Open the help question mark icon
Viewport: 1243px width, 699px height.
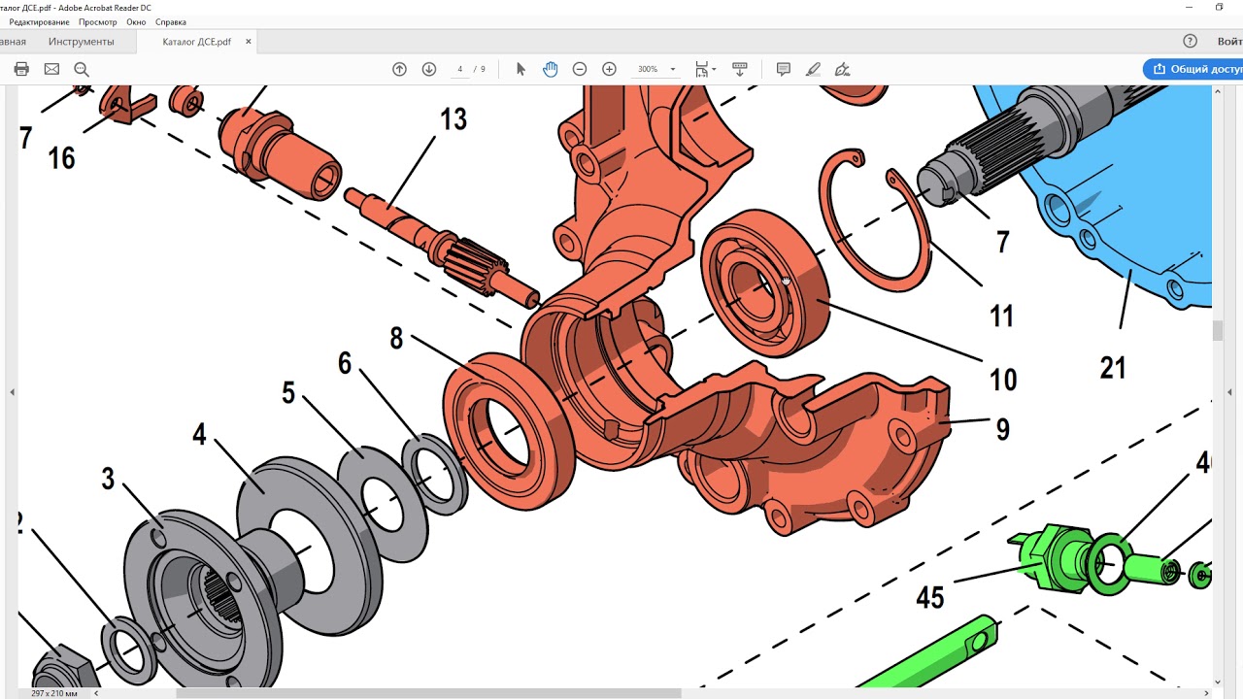[1190, 41]
